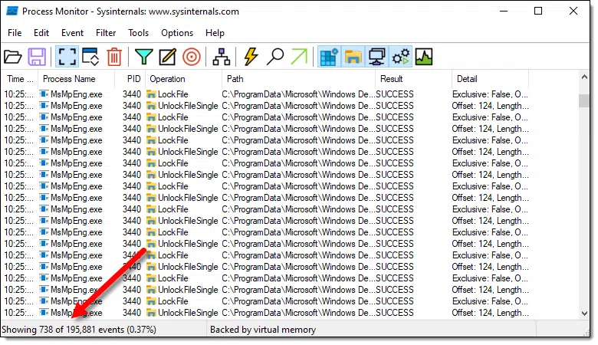Viewport: 598px width, 345px height.
Task: Click 'Showing 738 of 195,881 events' status text
Action: pyautogui.click(x=79, y=330)
